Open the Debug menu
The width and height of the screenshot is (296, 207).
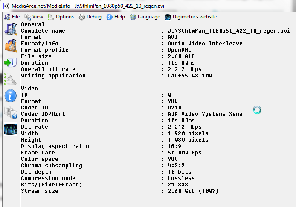[90, 17]
